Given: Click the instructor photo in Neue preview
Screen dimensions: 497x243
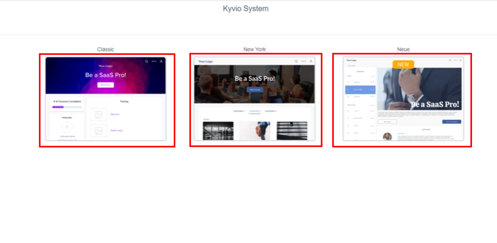Looking at the screenshot, I should point(387,137).
